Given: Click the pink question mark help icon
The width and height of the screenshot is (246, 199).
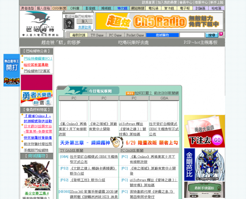Looking at the screenshot, I should tap(221, 34).
